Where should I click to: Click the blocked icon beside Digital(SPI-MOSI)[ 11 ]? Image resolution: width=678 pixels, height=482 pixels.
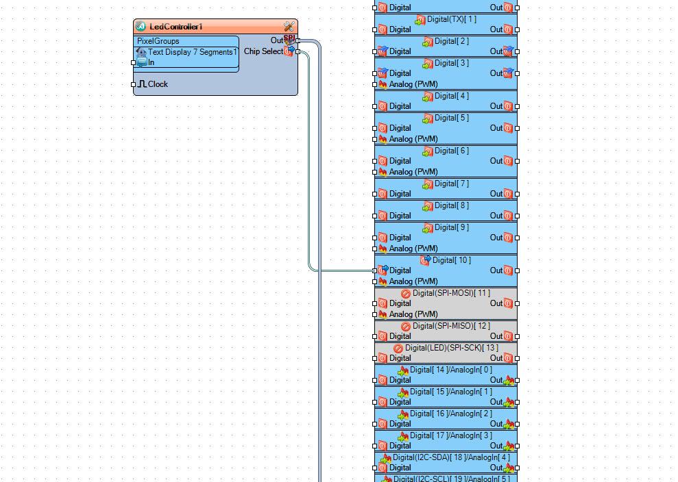coord(406,294)
